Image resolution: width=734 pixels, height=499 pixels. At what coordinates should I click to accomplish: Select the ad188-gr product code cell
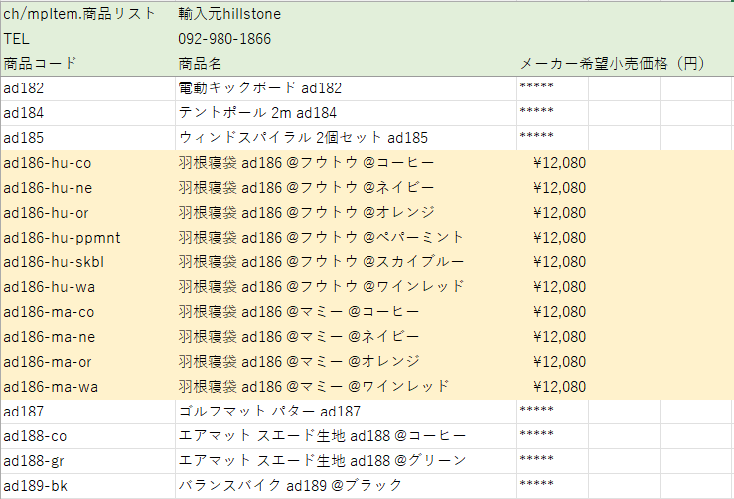pyautogui.click(x=35, y=461)
